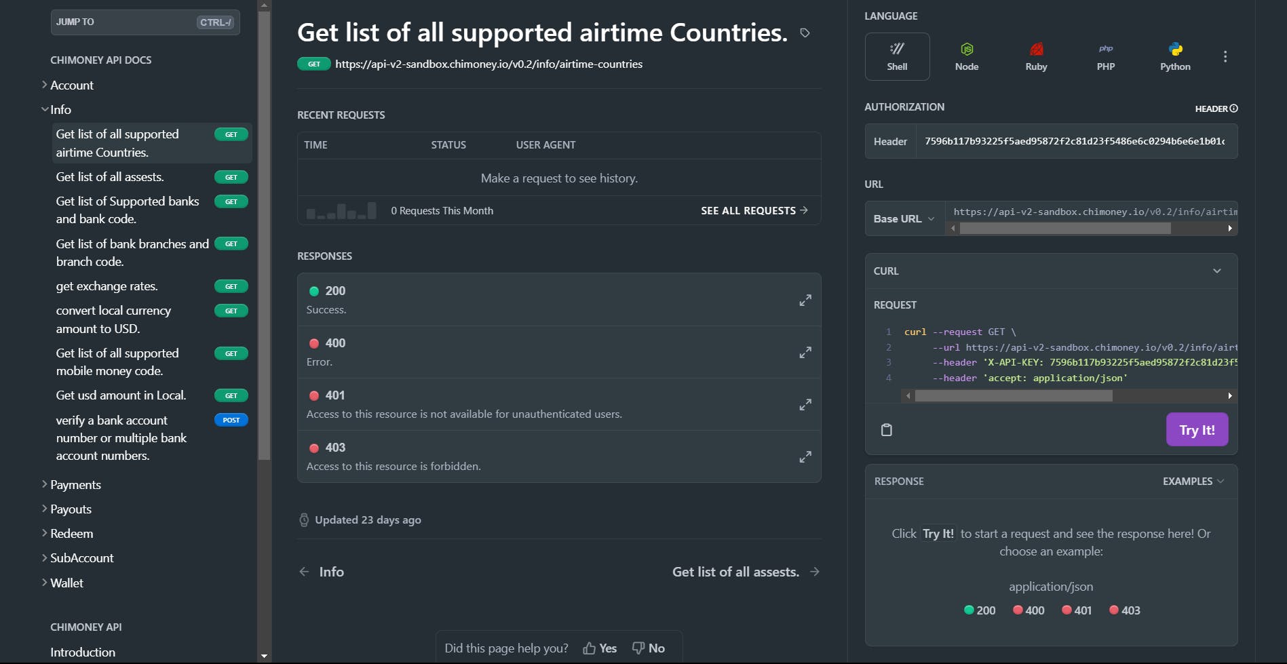This screenshot has width=1287, height=664.
Task: Click the endpoint URL text under title
Action: click(488, 64)
